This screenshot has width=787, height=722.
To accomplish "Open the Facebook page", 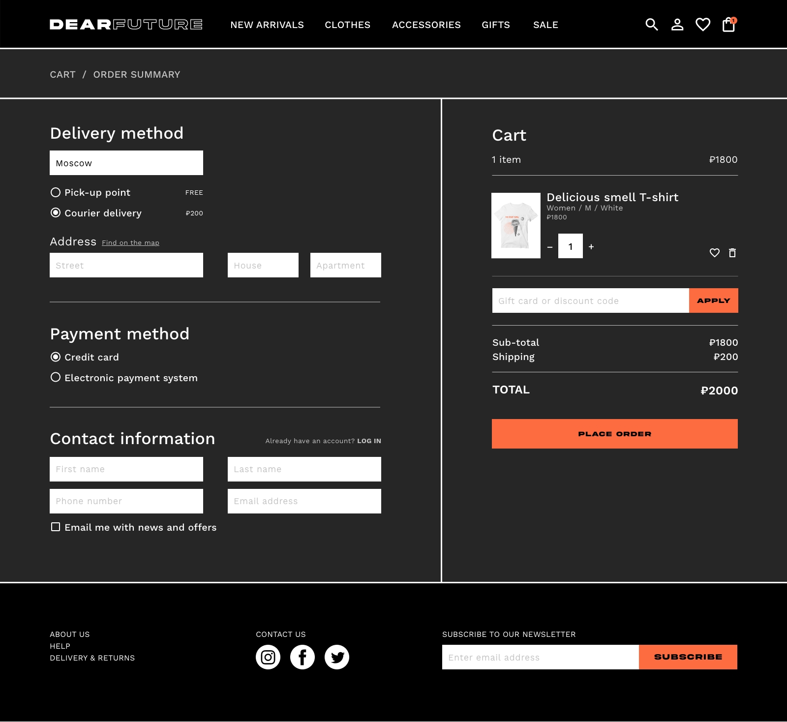I will click(x=303, y=657).
